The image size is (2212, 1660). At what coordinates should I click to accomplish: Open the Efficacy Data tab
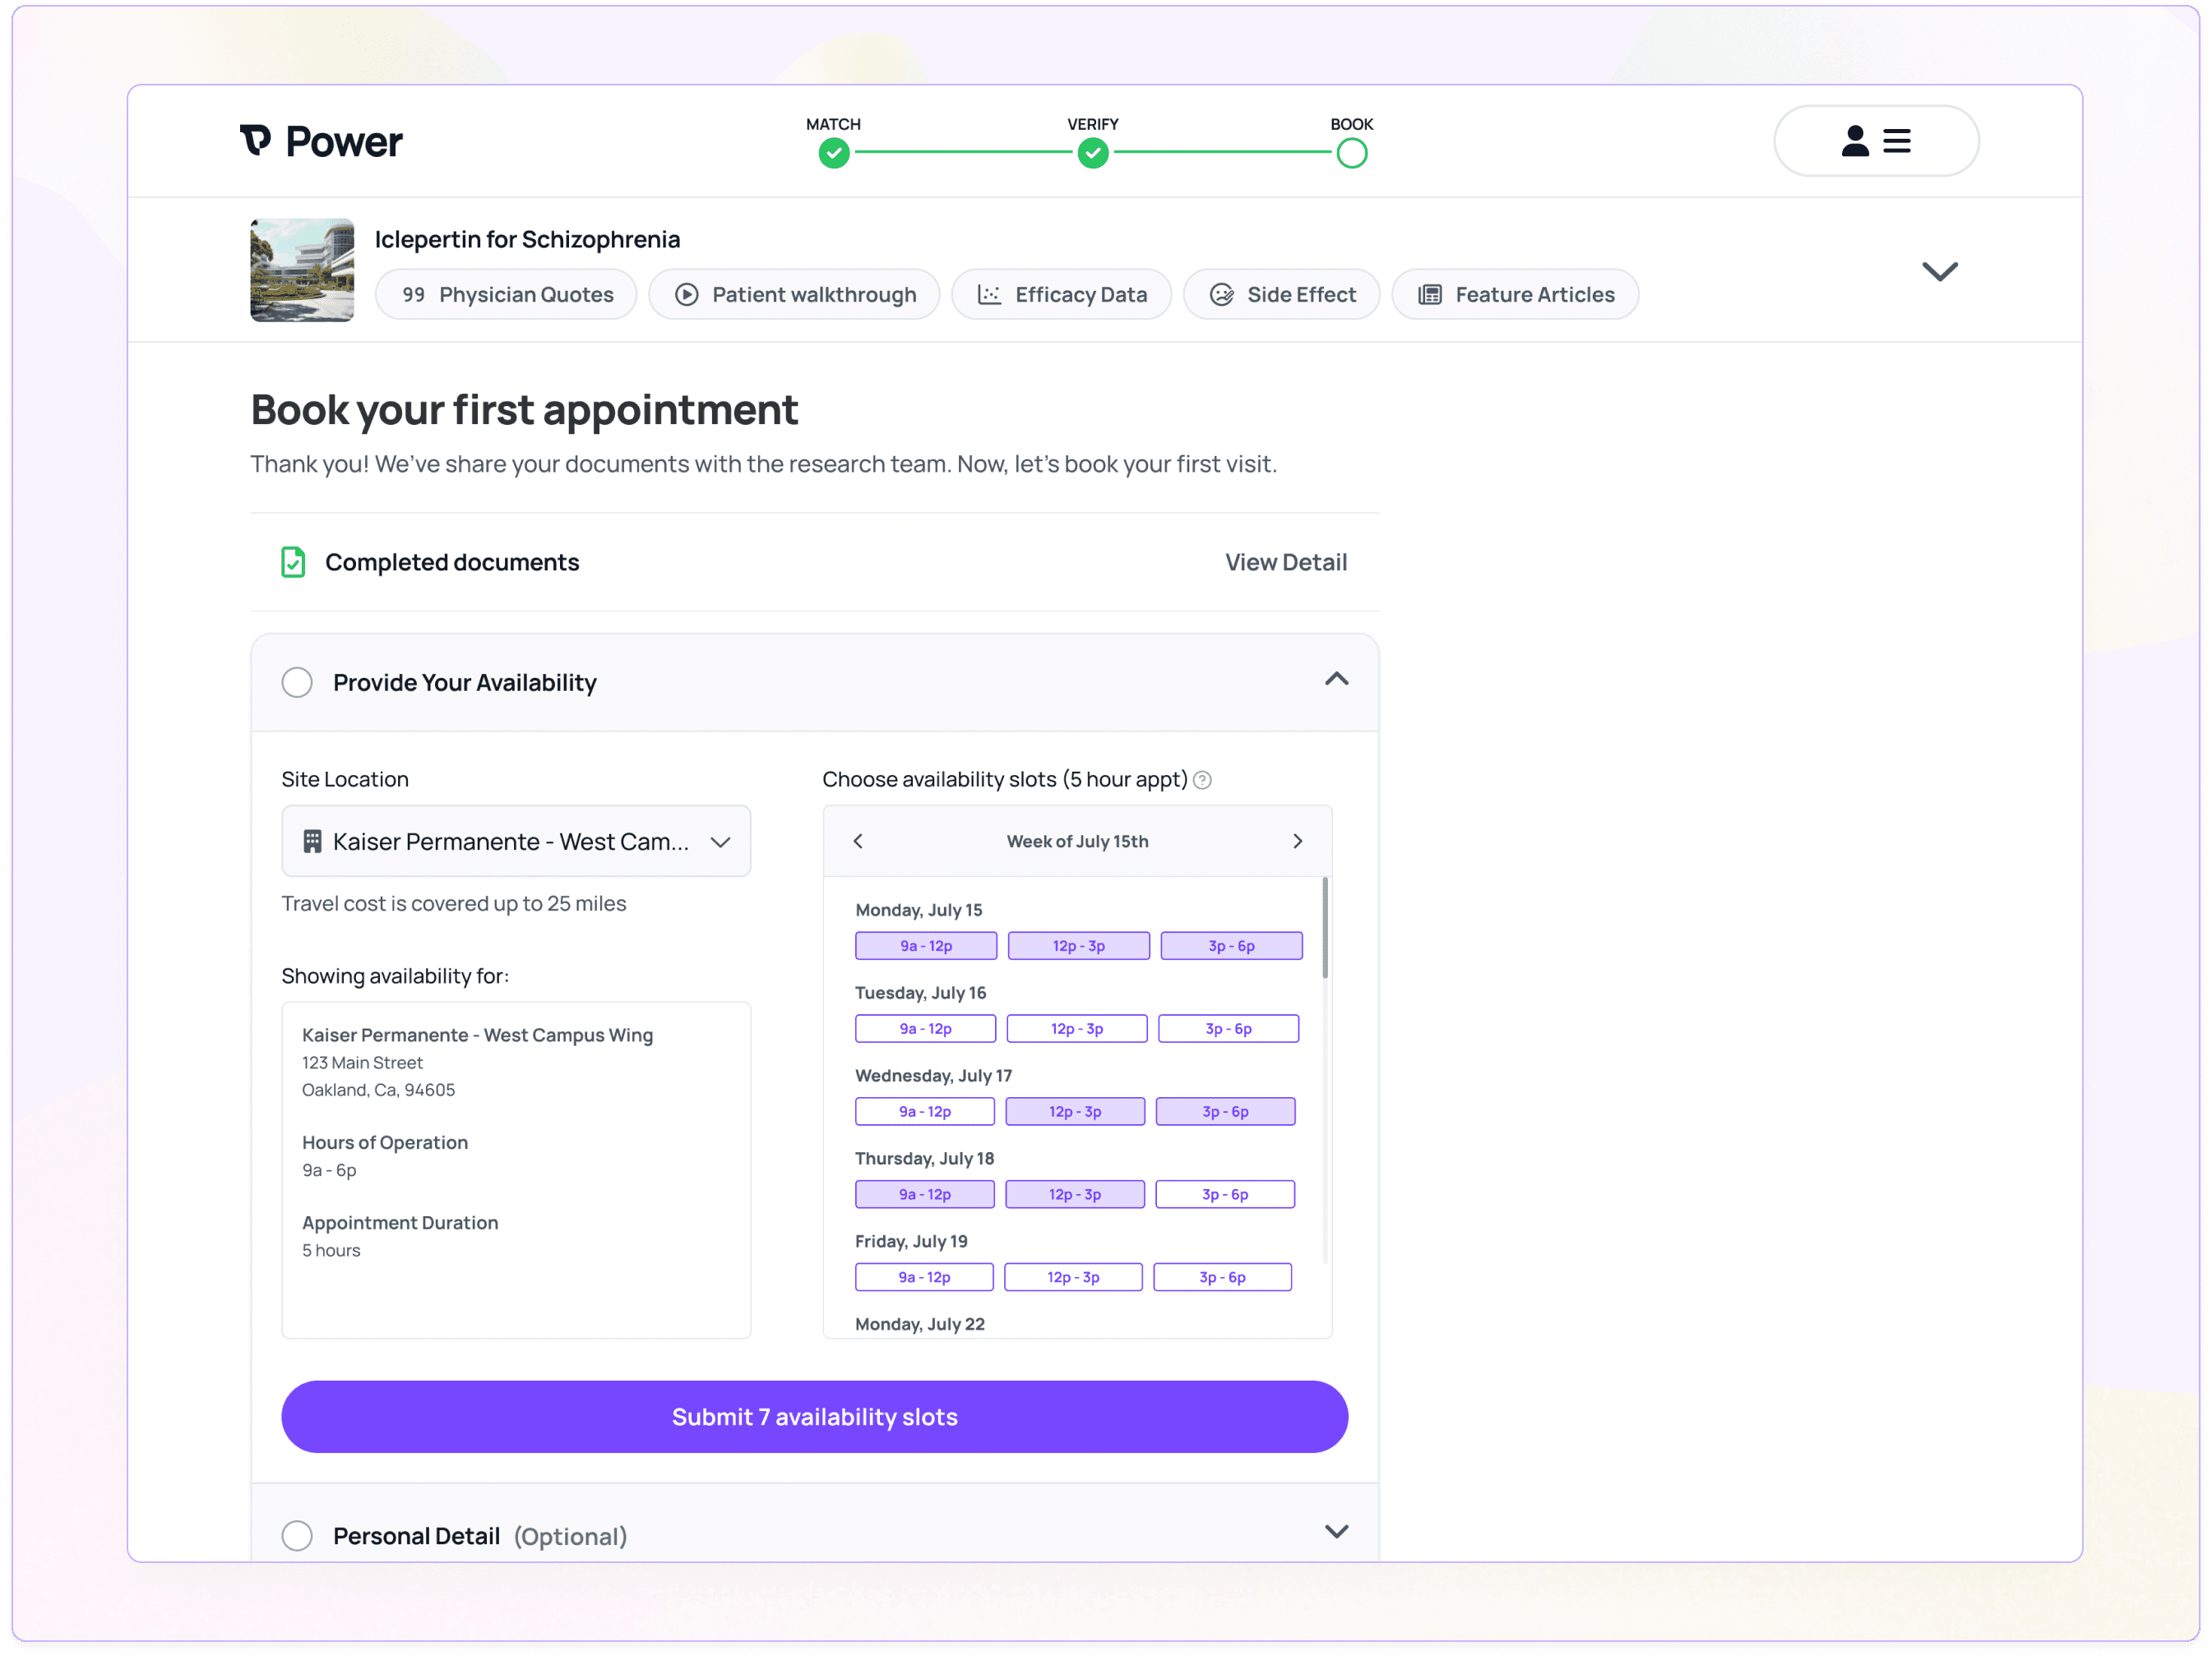point(1061,295)
